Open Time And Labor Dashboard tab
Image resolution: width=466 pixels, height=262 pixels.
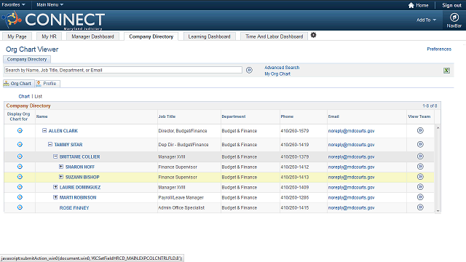click(x=274, y=36)
